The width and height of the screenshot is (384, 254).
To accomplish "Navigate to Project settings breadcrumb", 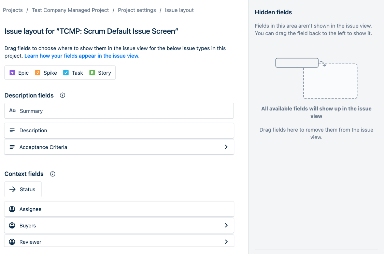I will pyautogui.click(x=137, y=10).
